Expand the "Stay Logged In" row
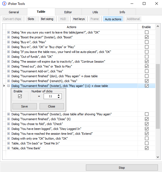 pos(8,129)
